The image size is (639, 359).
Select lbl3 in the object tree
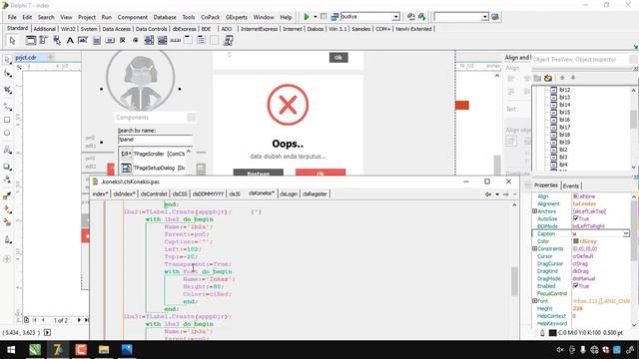tap(563, 157)
